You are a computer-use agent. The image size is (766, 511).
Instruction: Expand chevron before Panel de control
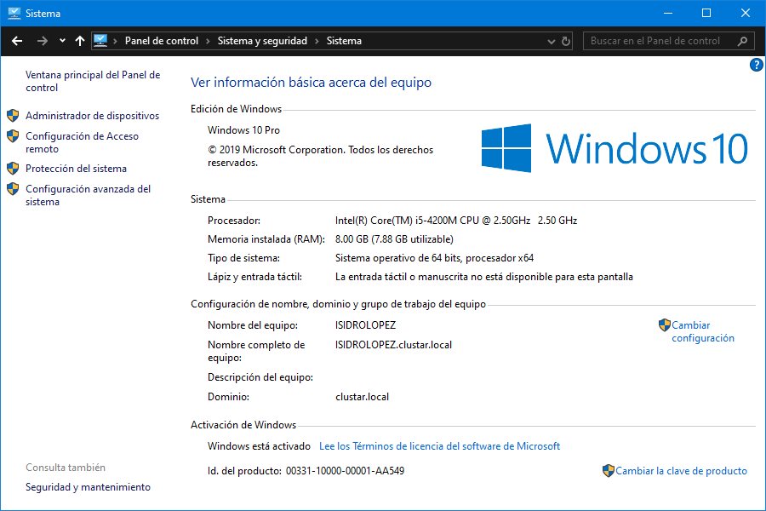[115, 41]
